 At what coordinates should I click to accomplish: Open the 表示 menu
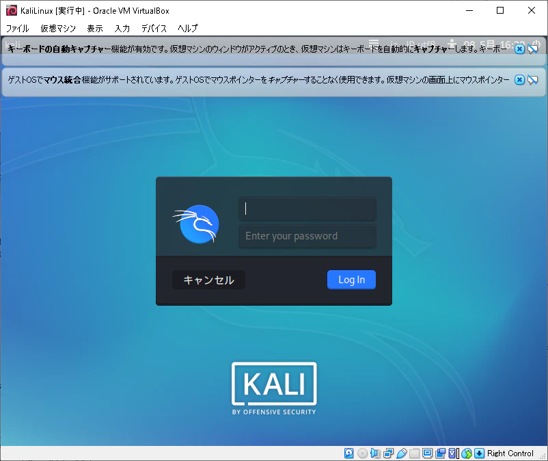(x=95, y=28)
